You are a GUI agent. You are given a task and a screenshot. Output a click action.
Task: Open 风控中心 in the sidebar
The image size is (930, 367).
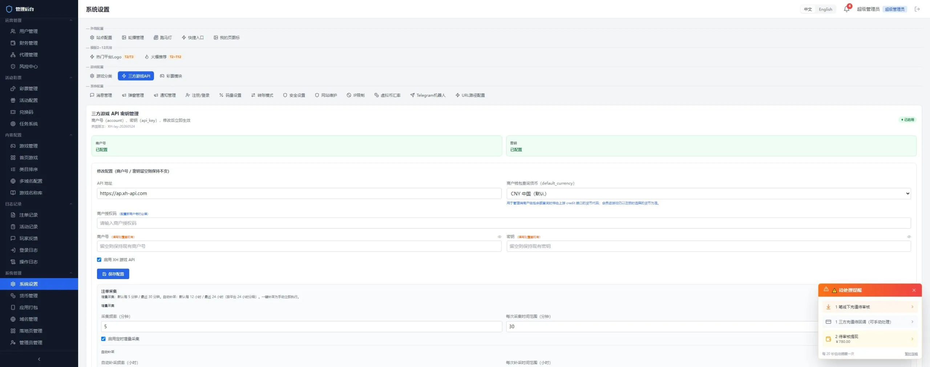click(39, 66)
